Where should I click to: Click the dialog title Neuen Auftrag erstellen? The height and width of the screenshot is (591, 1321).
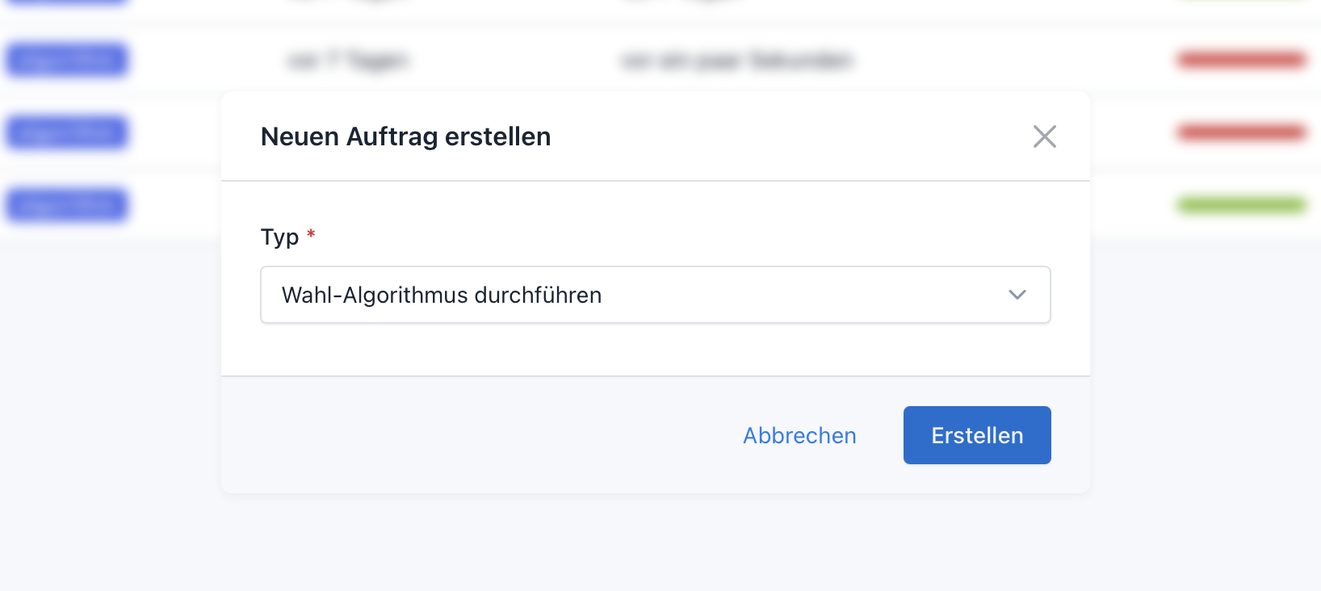(x=405, y=136)
